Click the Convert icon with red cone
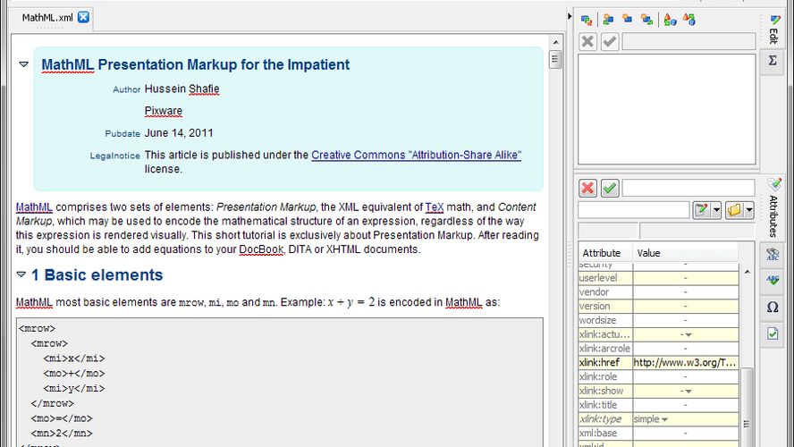794x447 pixels. coord(670,20)
